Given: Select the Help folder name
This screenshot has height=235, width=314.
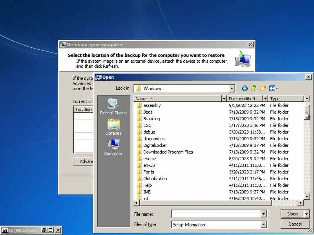Looking at the screenshot, I should click(x=148, y=185).
